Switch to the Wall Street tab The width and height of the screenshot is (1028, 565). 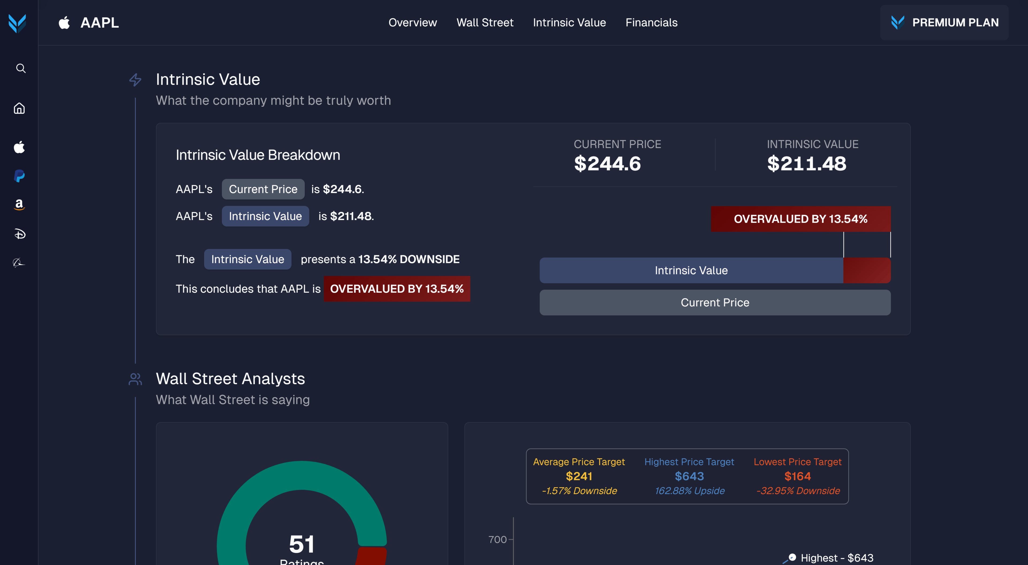pyautogui.click(x=485, y=22)
